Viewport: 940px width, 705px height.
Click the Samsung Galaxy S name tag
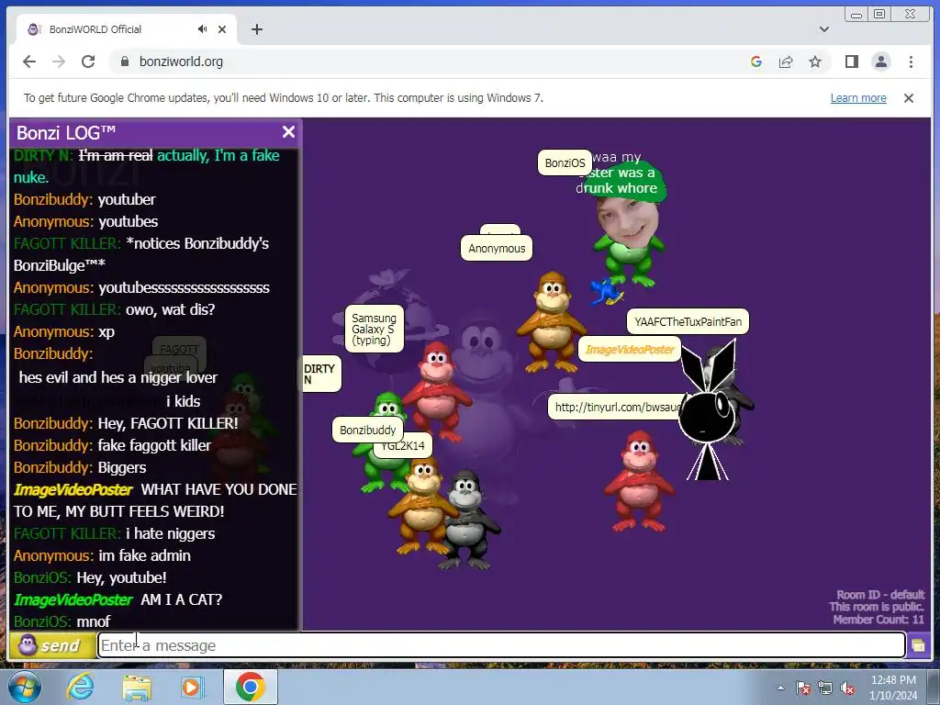click(375, 329)
